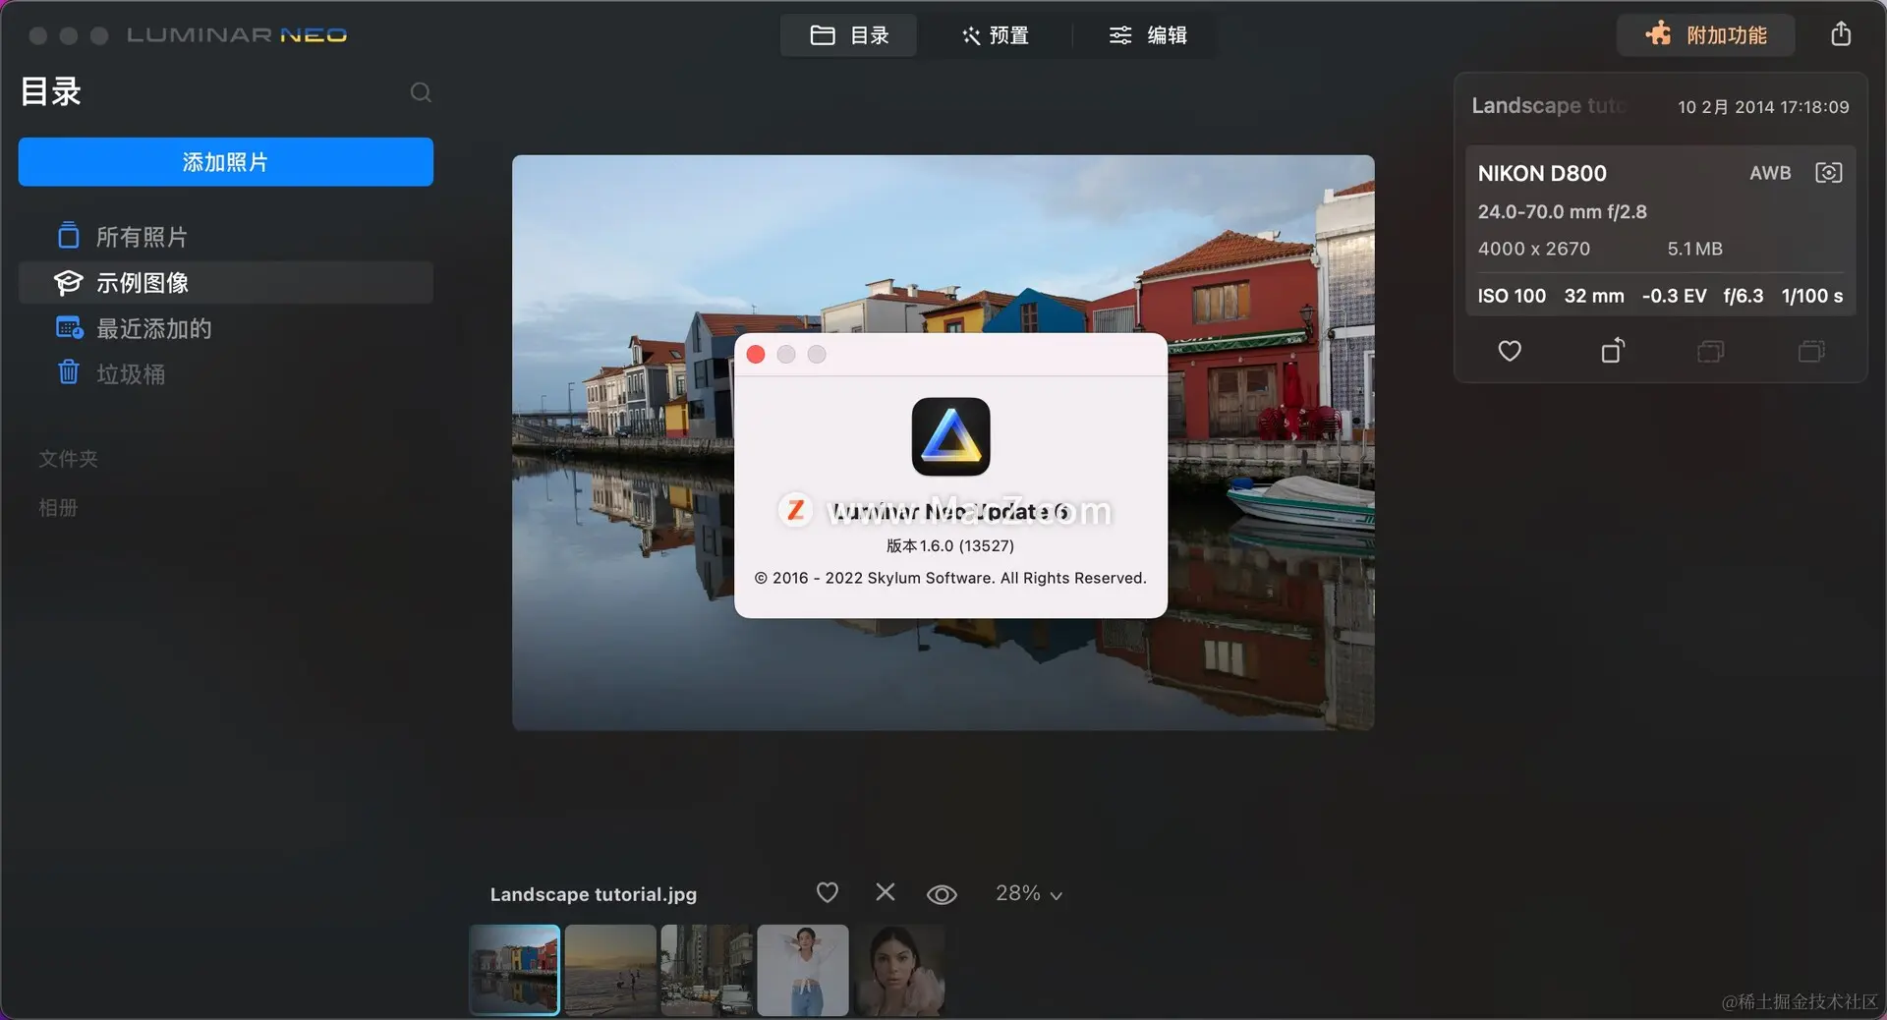Click the Landscape title in info panel
This screenshot has height=1020, width=1887.
[1549, 105]
